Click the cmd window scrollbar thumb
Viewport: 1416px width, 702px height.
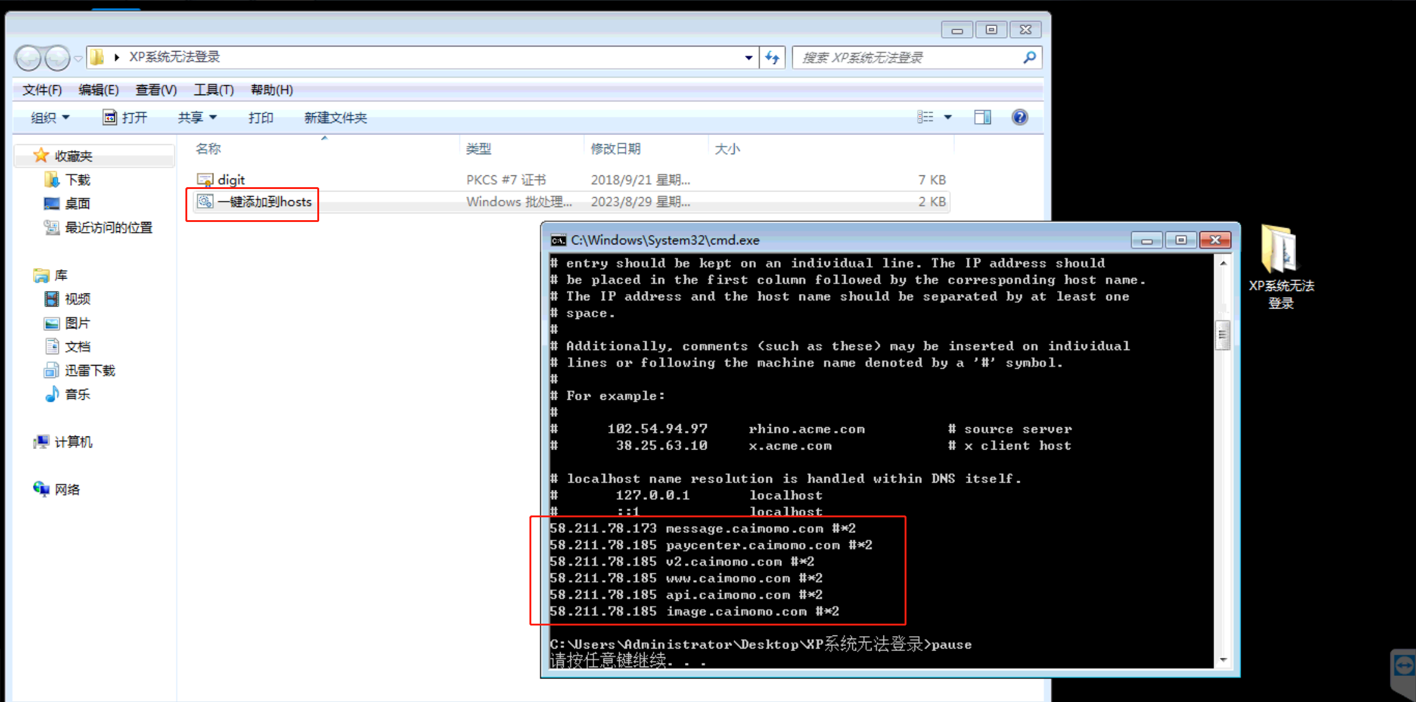click(1223, 335)
